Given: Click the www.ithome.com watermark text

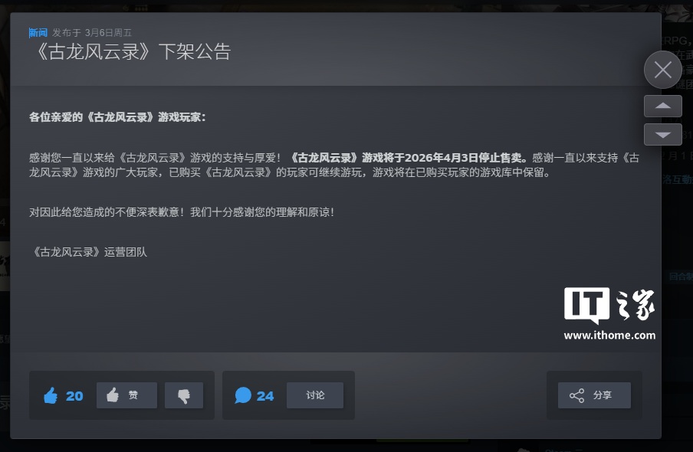Looking at the screenshot, I should coord(609,336).
